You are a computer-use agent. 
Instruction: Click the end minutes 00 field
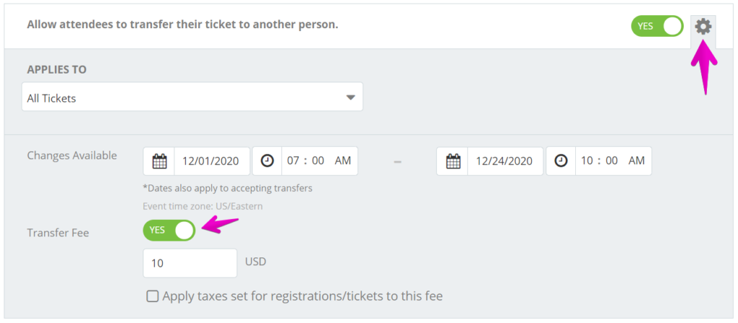coord(612,161)
